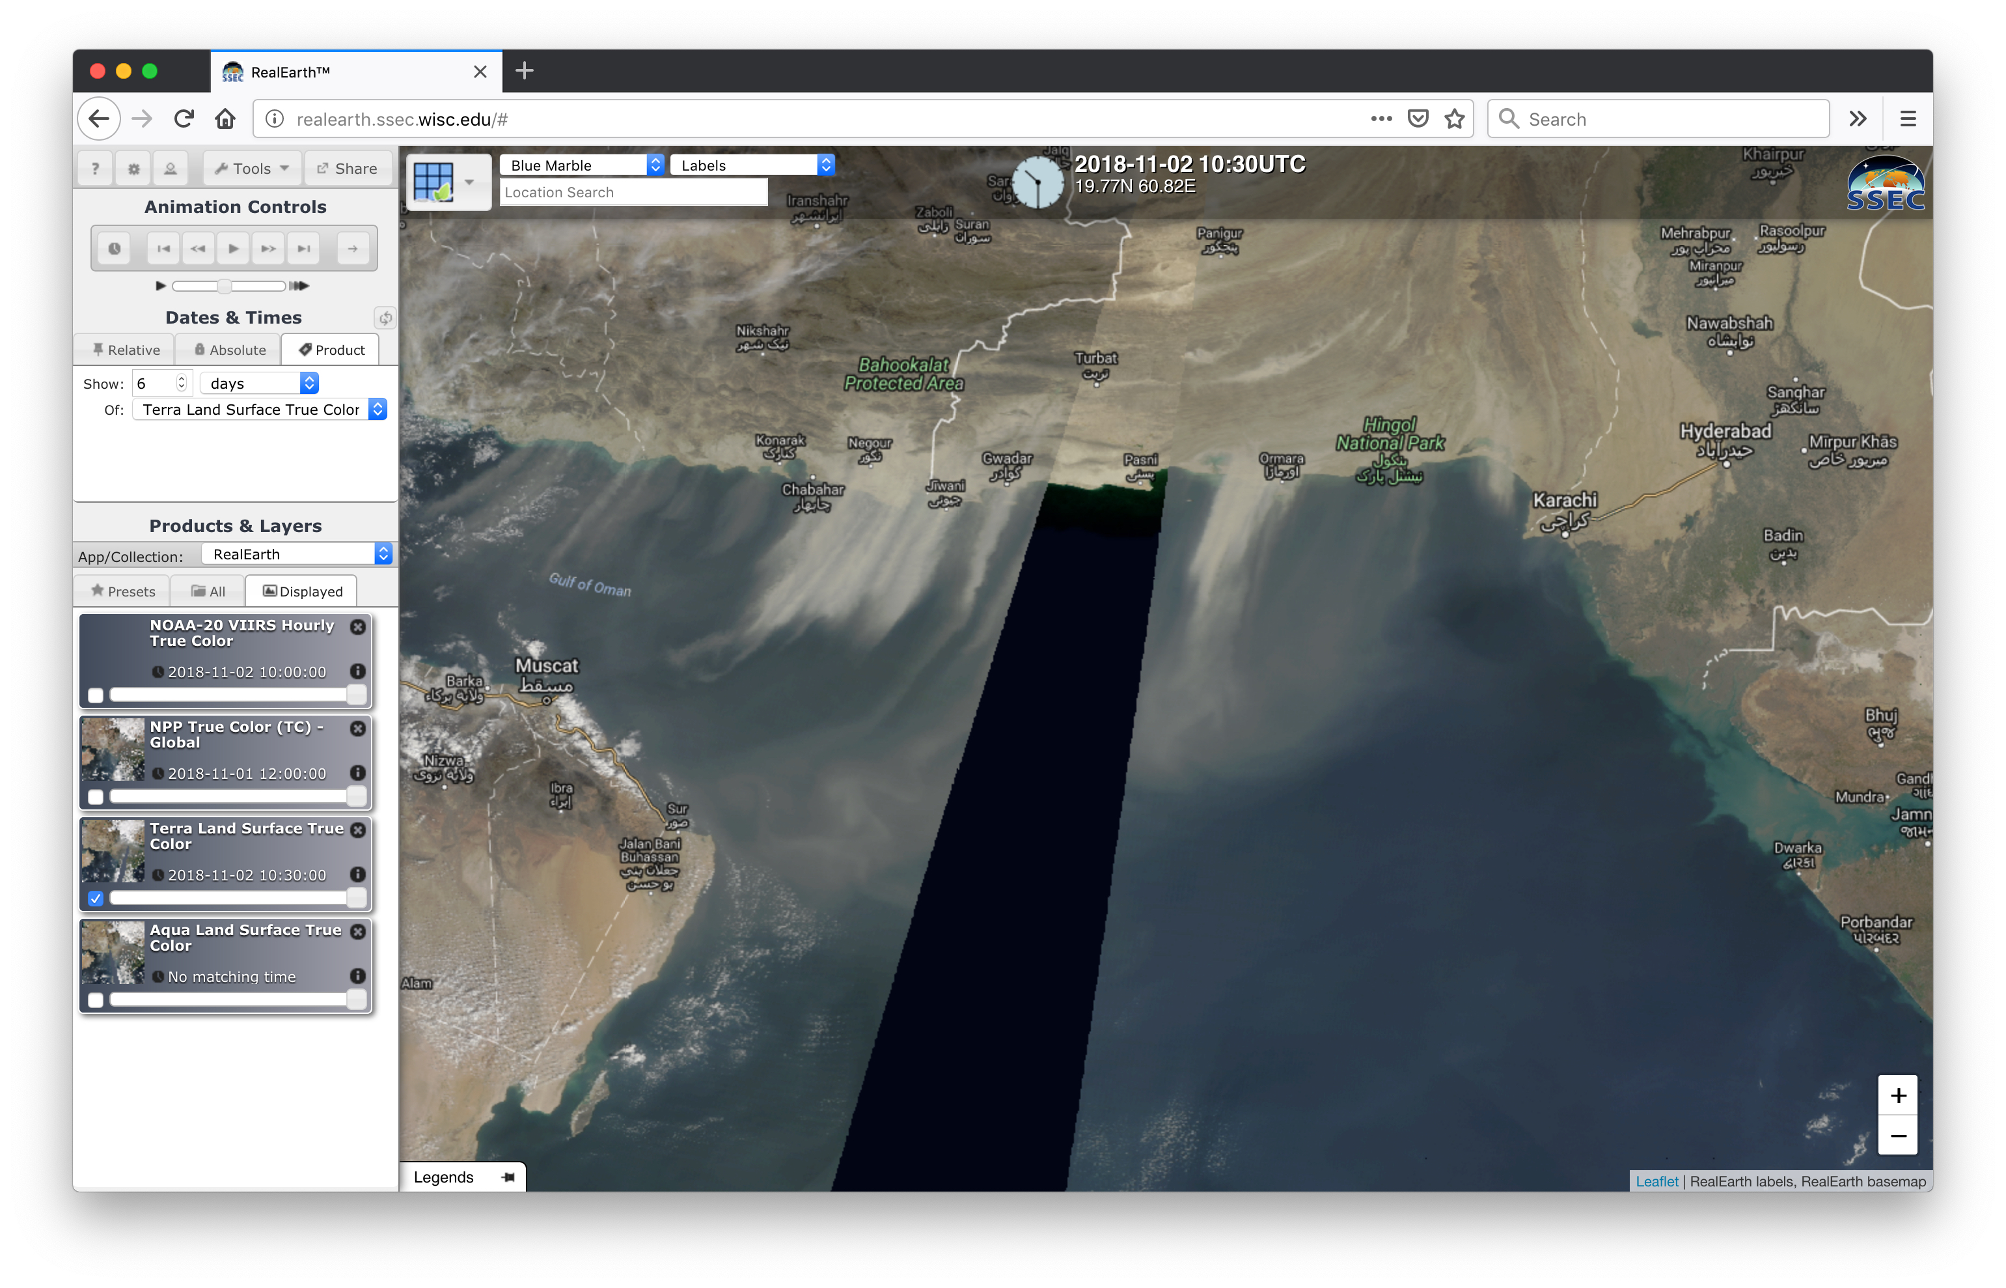Play the animation
This screenshot has width=2006, height=1288.
point(233,248)
